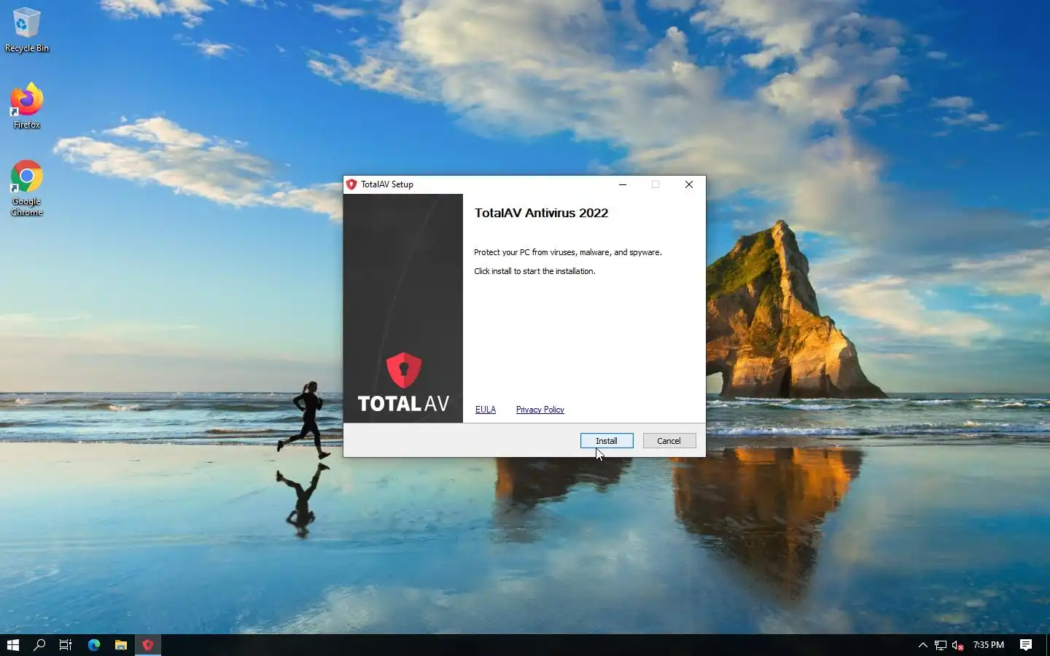
Task: Cancel the TotalAV setup
Action: click(x=669, y=441)
